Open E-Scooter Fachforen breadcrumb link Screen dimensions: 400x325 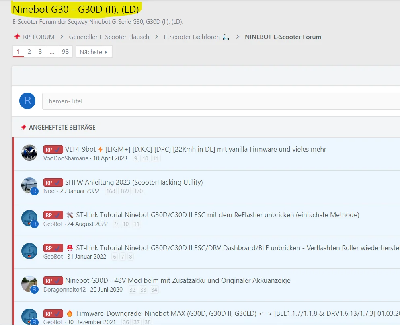click(192, 37)
